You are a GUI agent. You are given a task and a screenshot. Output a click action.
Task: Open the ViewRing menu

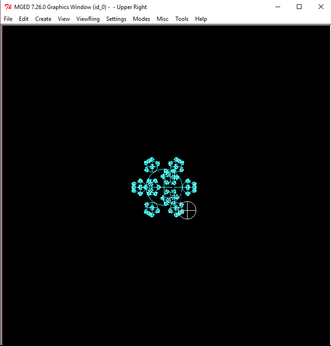(88, 19)
